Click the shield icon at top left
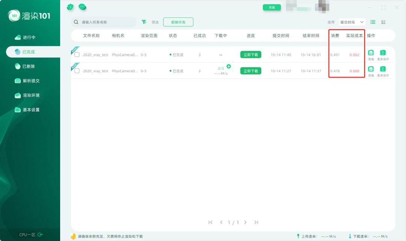Screen dimensions: 406x241 [x=70, y=7]
